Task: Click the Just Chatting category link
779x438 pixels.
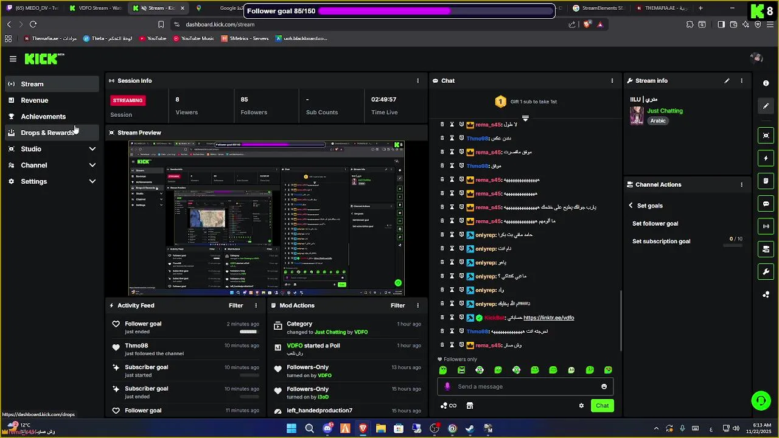Action: coord(665,111)
